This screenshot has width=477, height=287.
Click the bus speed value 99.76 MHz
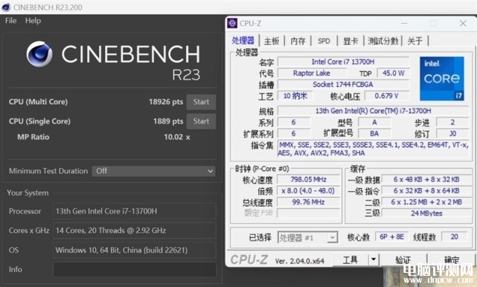(309, 202)
